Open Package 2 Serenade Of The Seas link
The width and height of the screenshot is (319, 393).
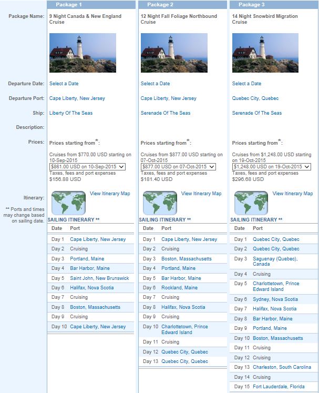point(166,113)
